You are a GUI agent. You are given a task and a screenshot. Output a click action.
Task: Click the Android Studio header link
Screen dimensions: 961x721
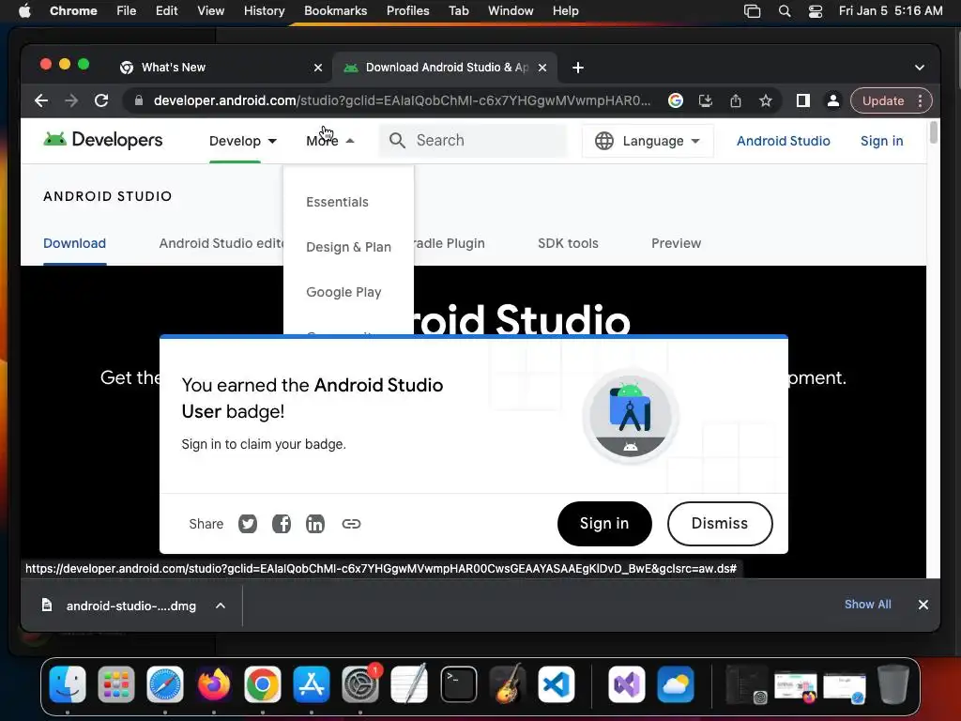click(783, 141)
